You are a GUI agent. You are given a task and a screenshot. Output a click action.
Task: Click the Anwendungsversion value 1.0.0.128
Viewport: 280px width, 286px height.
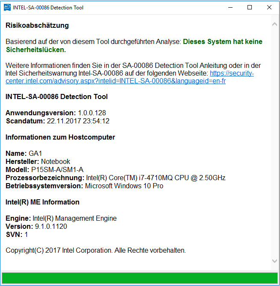pyautogui.click(x=92, y=113)
